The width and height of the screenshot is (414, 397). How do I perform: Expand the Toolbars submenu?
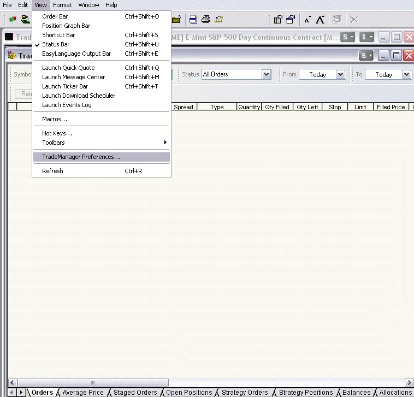[x=54, y=143]
